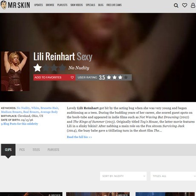Image resolution: width=196 pixels, height=196 pixels.
Task: Switch to the Playlists tab below bio
Action: (x=53, y=150)
